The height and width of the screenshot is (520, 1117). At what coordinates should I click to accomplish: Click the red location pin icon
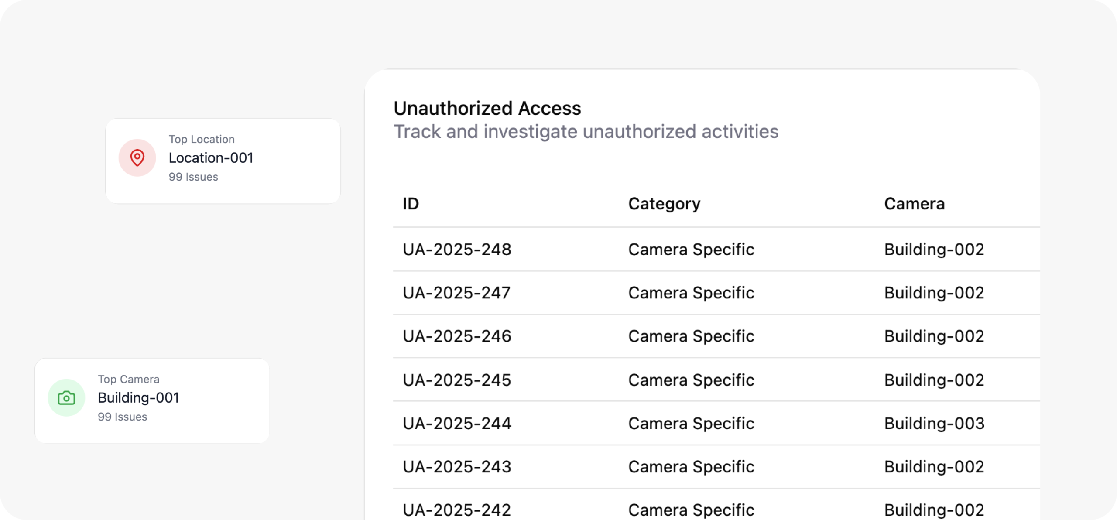point(137,157)
